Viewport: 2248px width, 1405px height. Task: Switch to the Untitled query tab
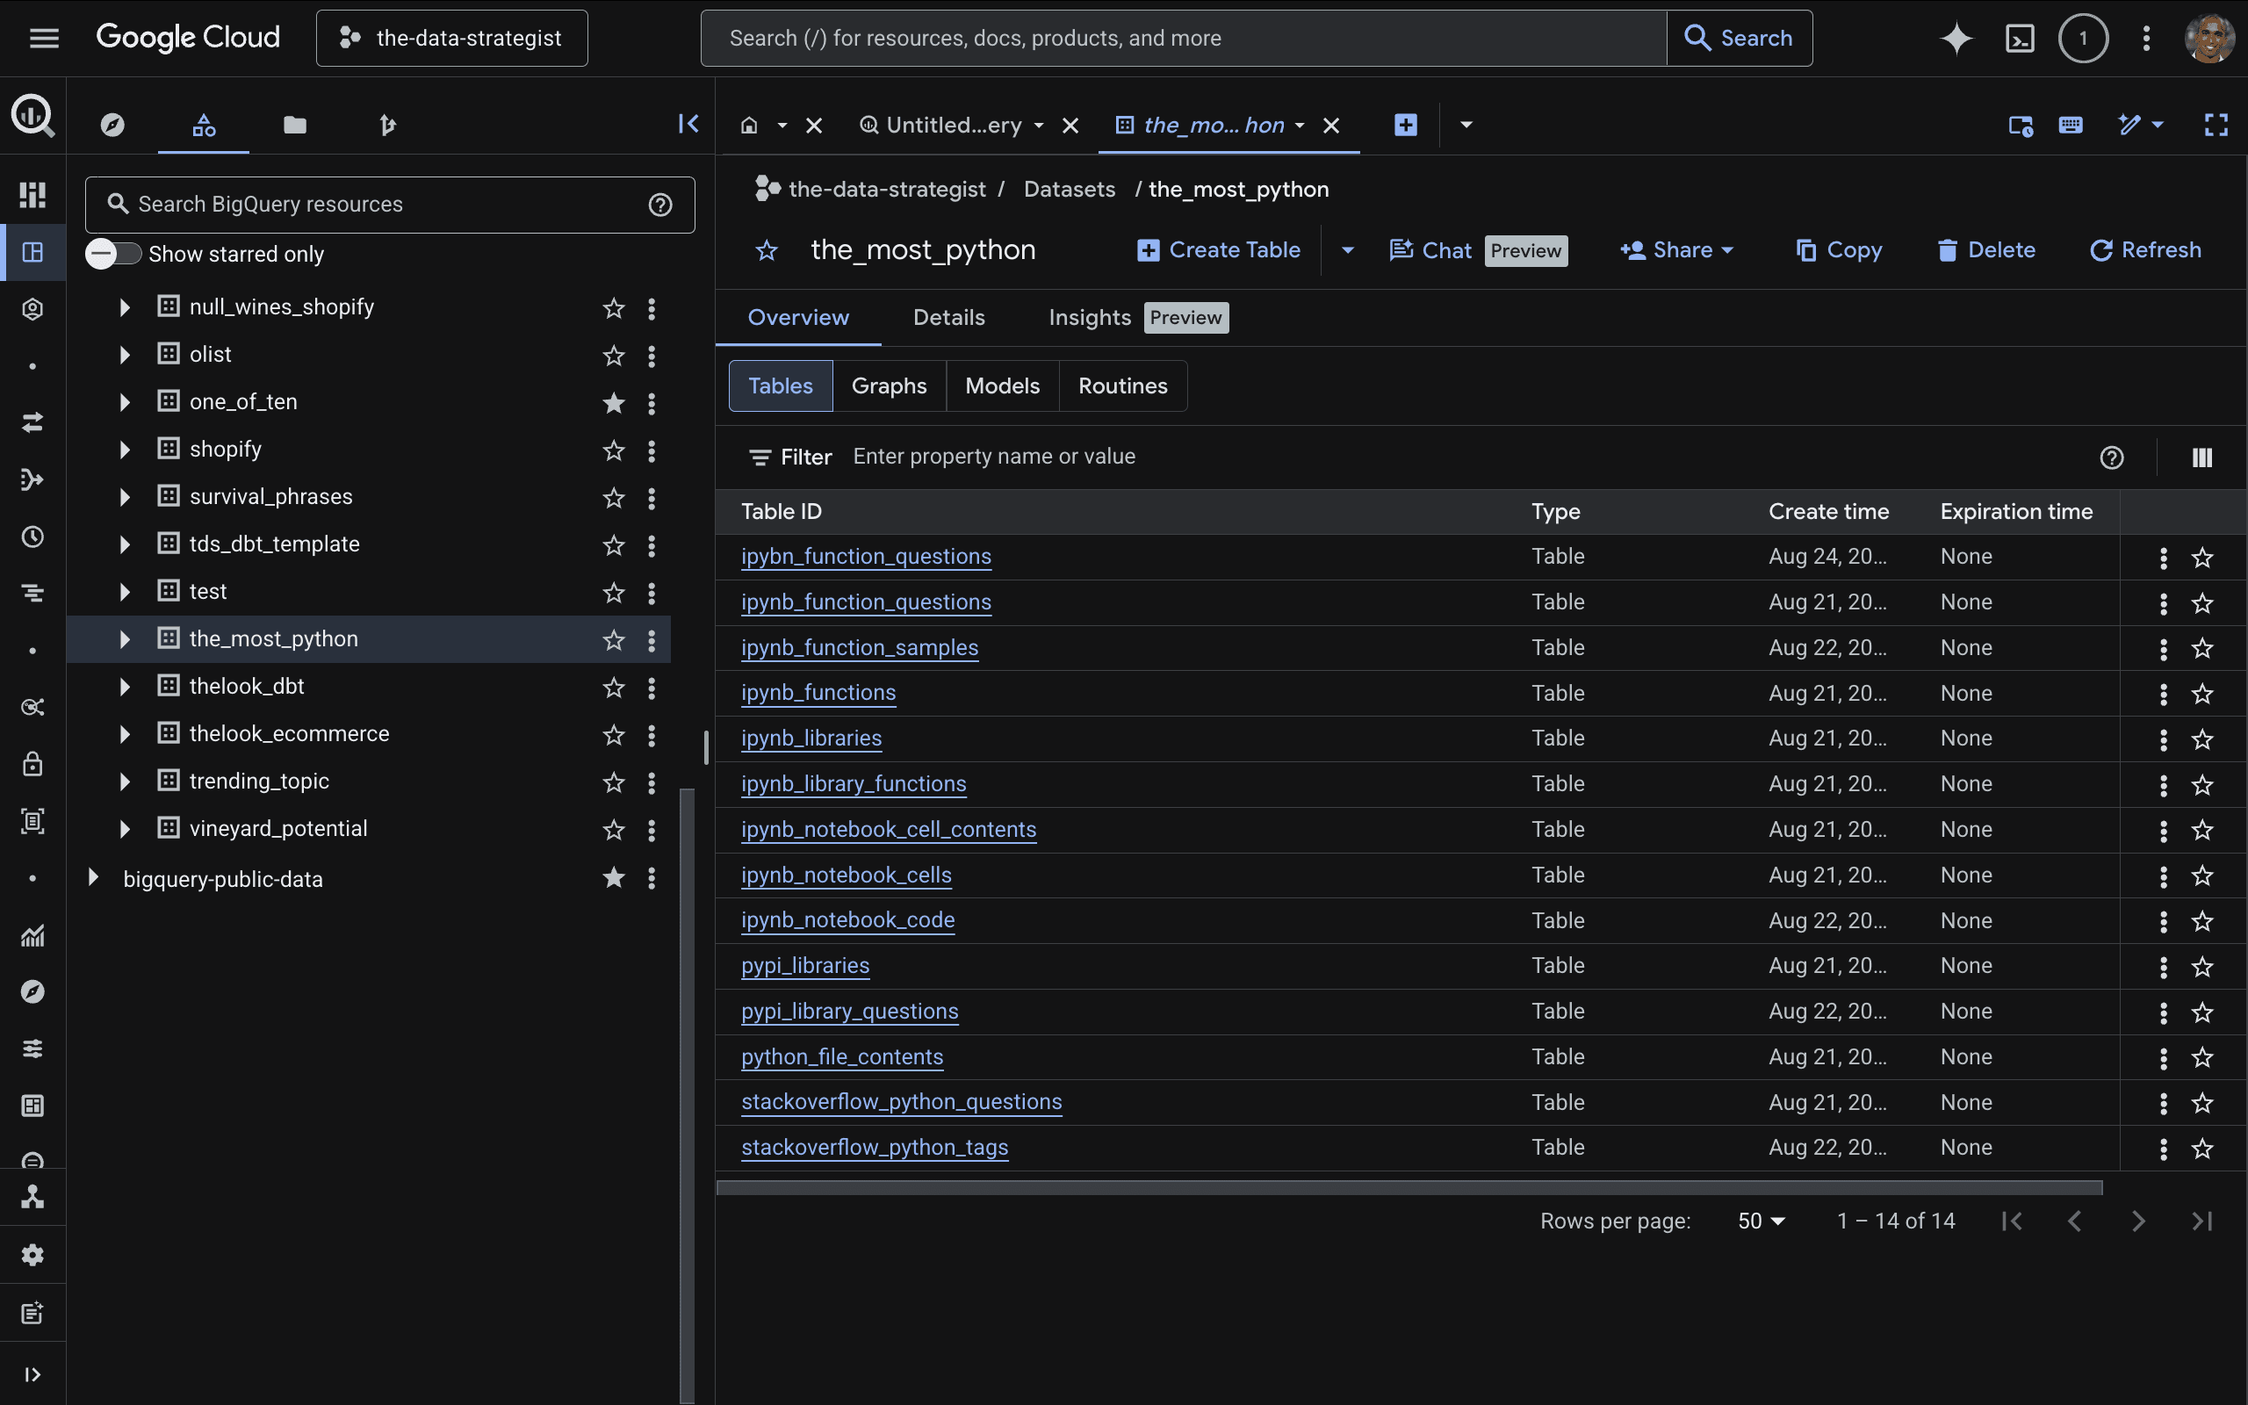click(x=953, y=125)
